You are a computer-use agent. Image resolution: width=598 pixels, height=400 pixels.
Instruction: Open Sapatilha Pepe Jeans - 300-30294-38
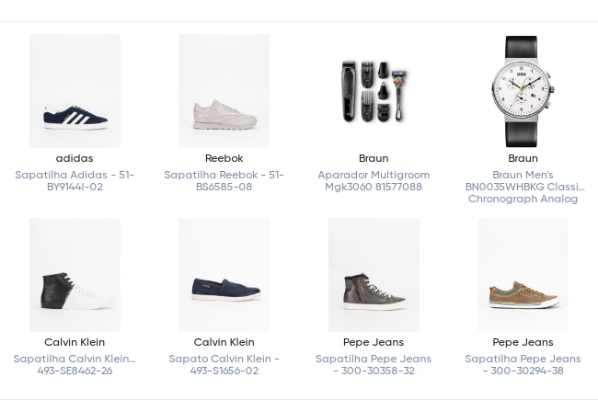523,365
